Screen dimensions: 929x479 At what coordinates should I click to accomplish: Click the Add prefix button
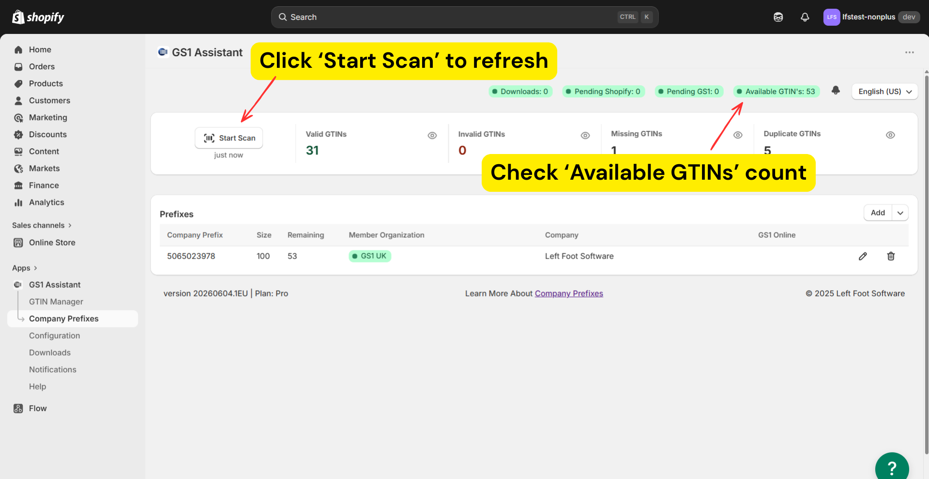878,213
